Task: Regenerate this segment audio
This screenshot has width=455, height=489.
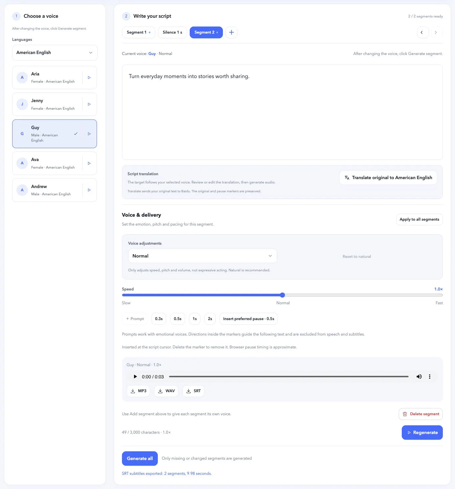Action: coord(422,432)
